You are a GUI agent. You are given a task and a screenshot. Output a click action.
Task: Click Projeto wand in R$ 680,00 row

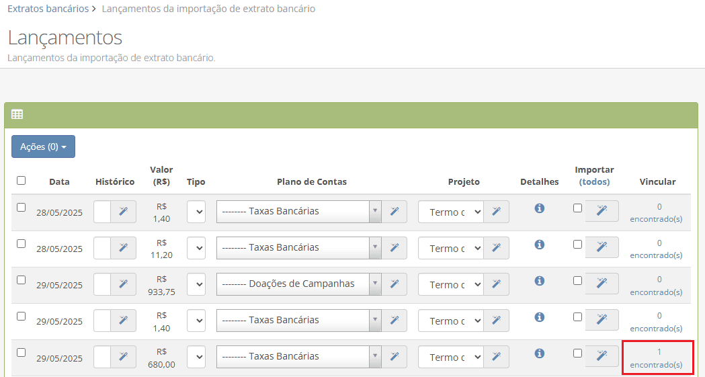[497, 357]
